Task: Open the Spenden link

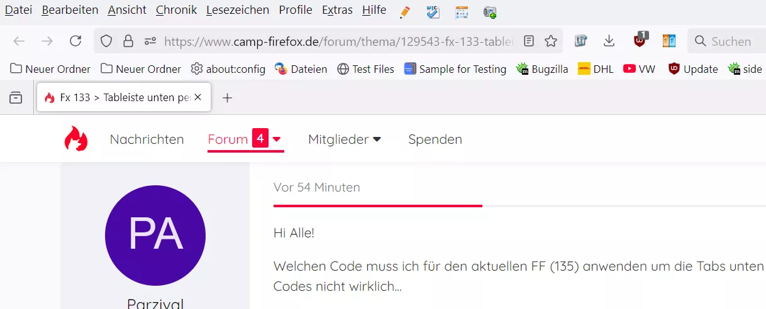Action: click(x=435, y=139)
